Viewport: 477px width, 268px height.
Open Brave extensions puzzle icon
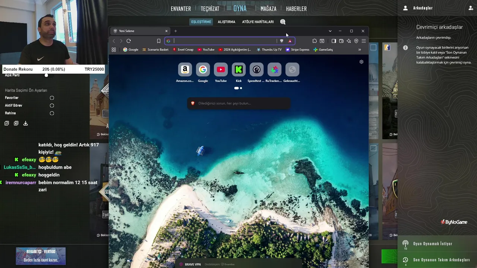(315, 41)
